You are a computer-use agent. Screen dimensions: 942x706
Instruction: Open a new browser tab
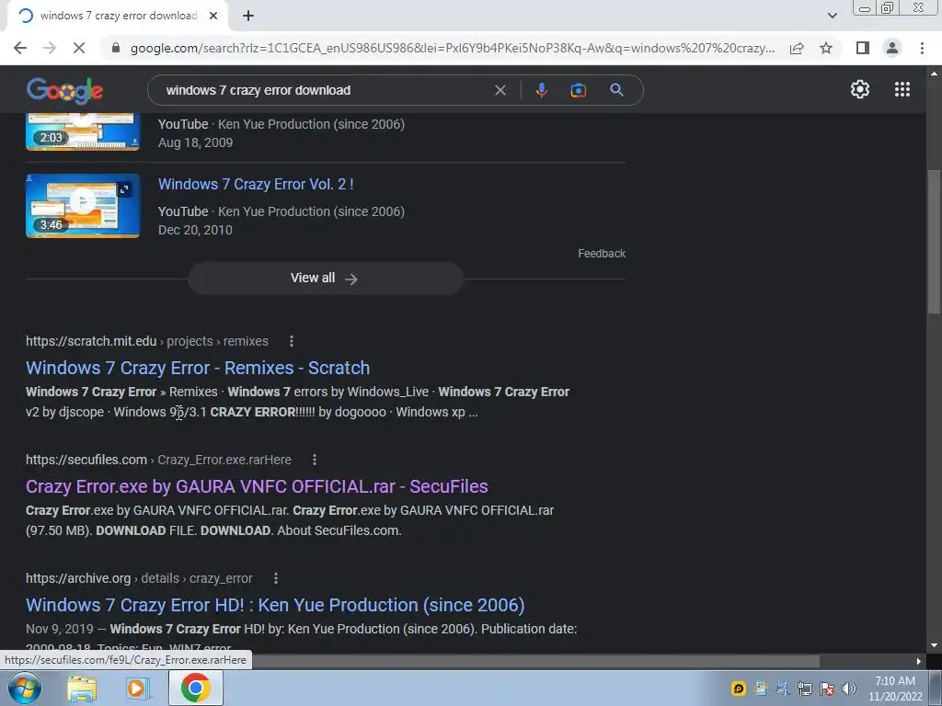point(248,17)
